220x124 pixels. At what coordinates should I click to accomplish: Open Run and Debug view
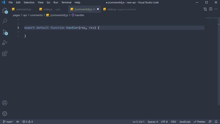[x=4, y=43]
